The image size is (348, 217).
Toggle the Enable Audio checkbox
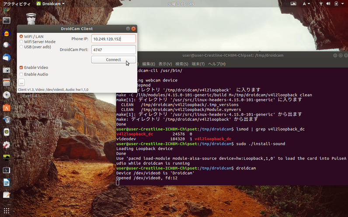coord(21,75)
